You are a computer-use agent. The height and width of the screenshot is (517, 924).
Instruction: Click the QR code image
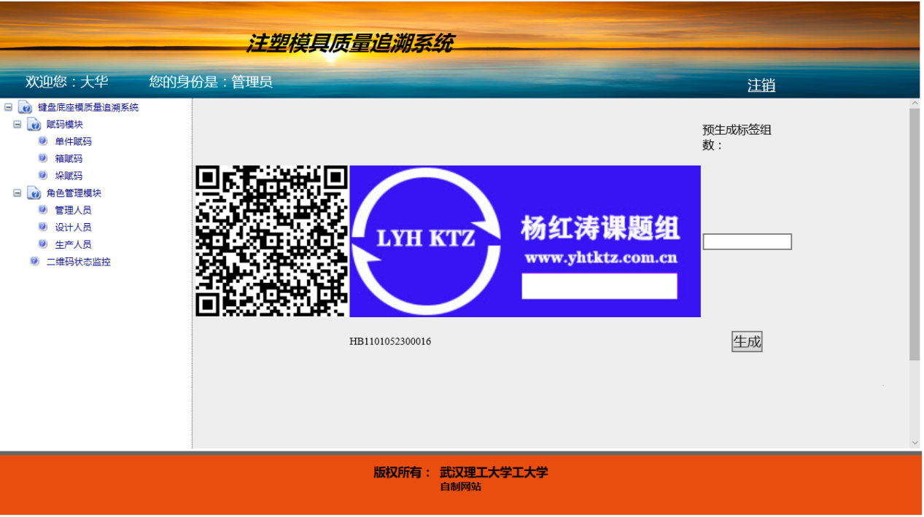click(x=271, y=241)
